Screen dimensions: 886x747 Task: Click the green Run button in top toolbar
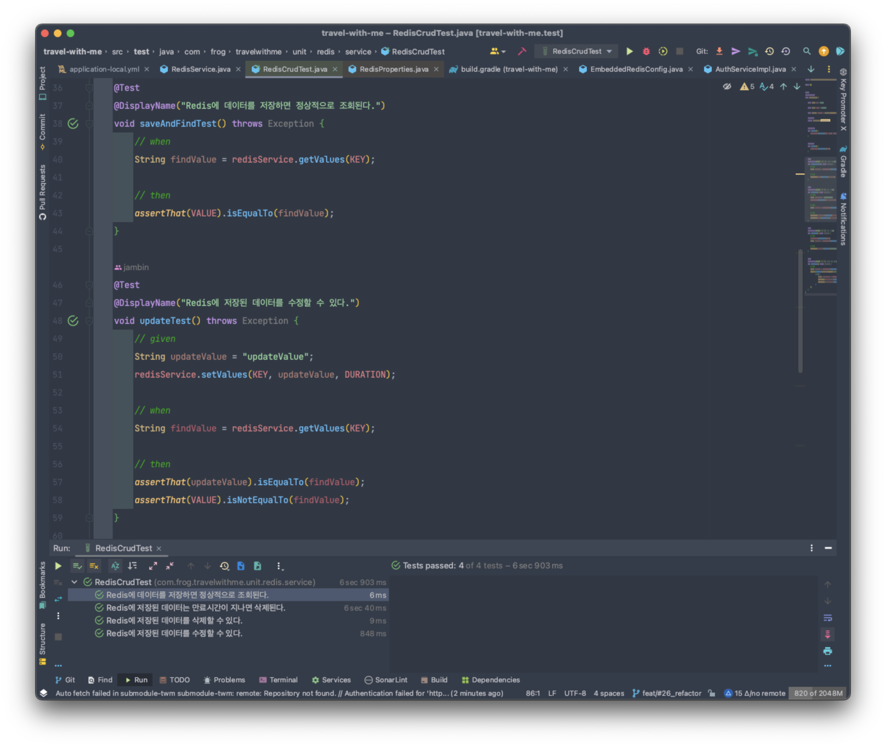point(629,51)
